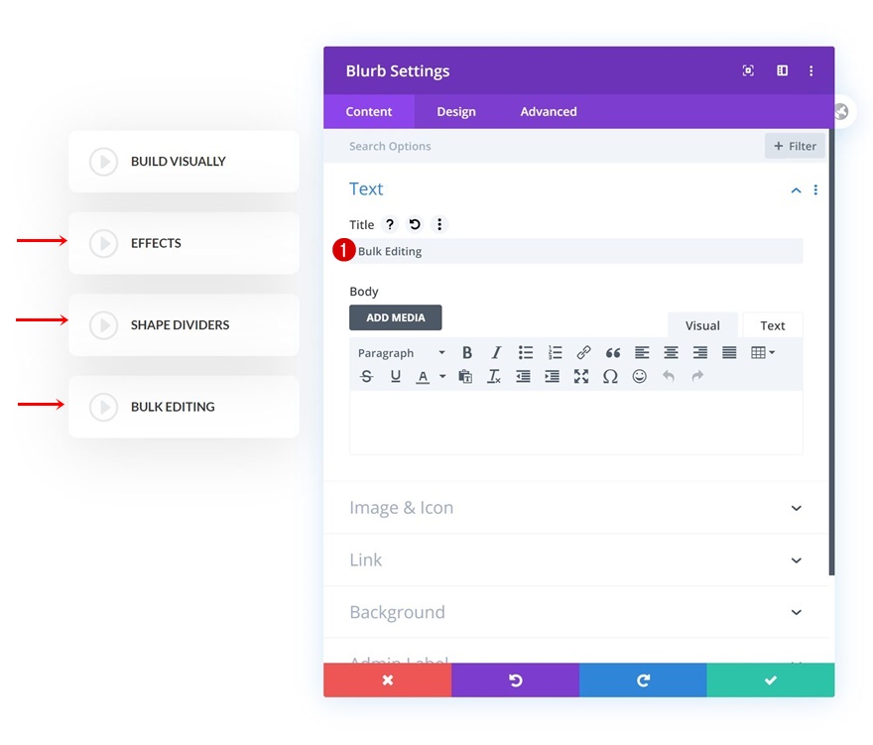Click the + Filter button
This screenshot has height=745, width=873.
795,146
